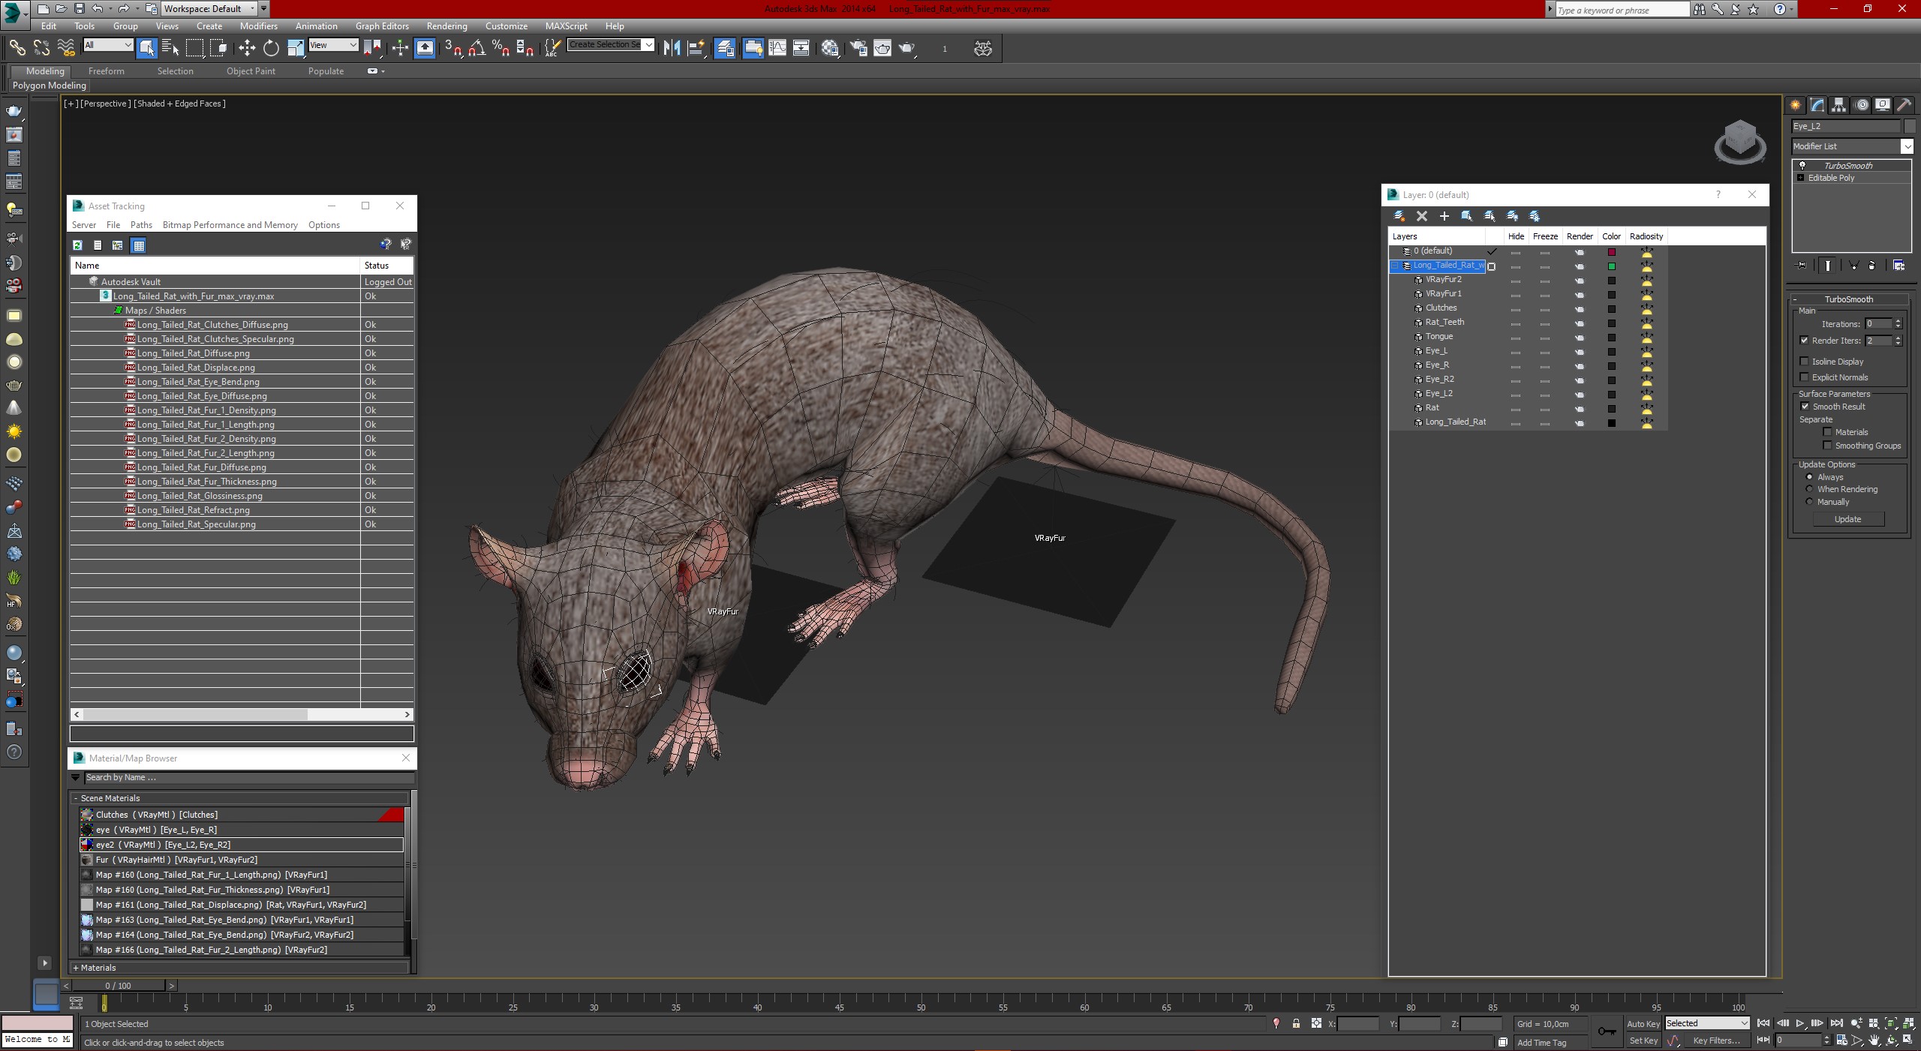Select the Always update option

pos(1809,477)
